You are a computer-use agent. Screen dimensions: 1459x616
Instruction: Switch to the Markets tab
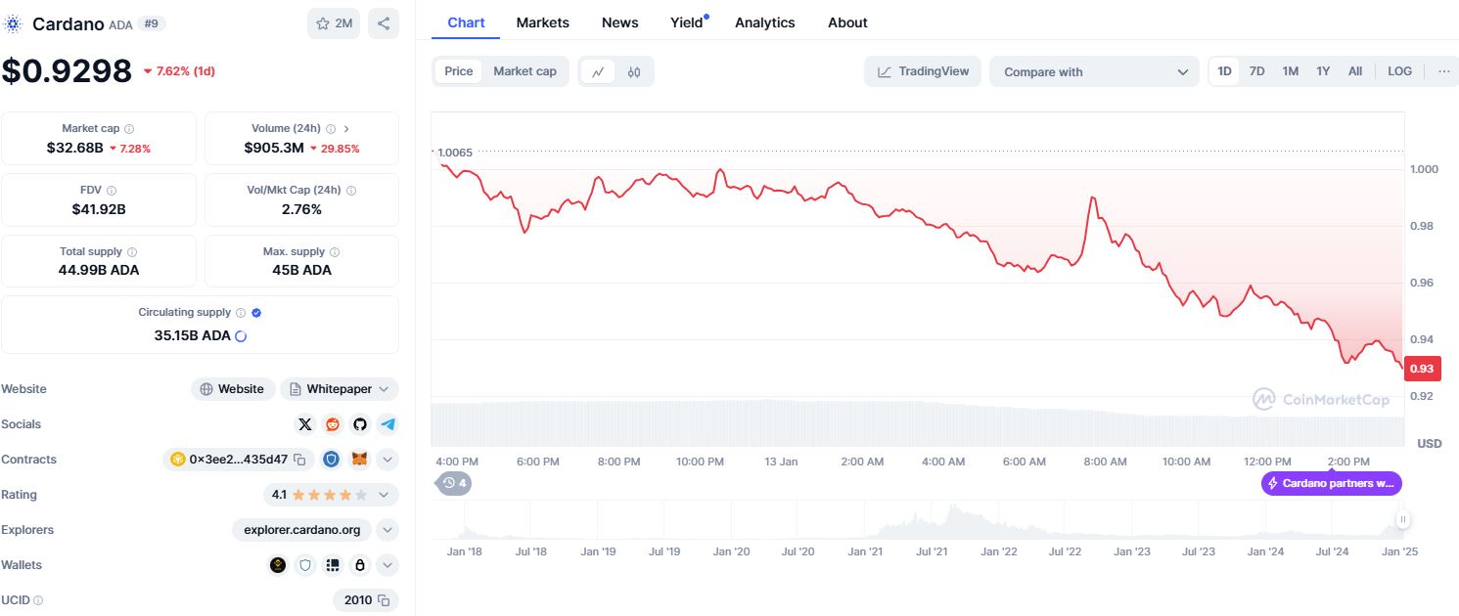(543, 22)
